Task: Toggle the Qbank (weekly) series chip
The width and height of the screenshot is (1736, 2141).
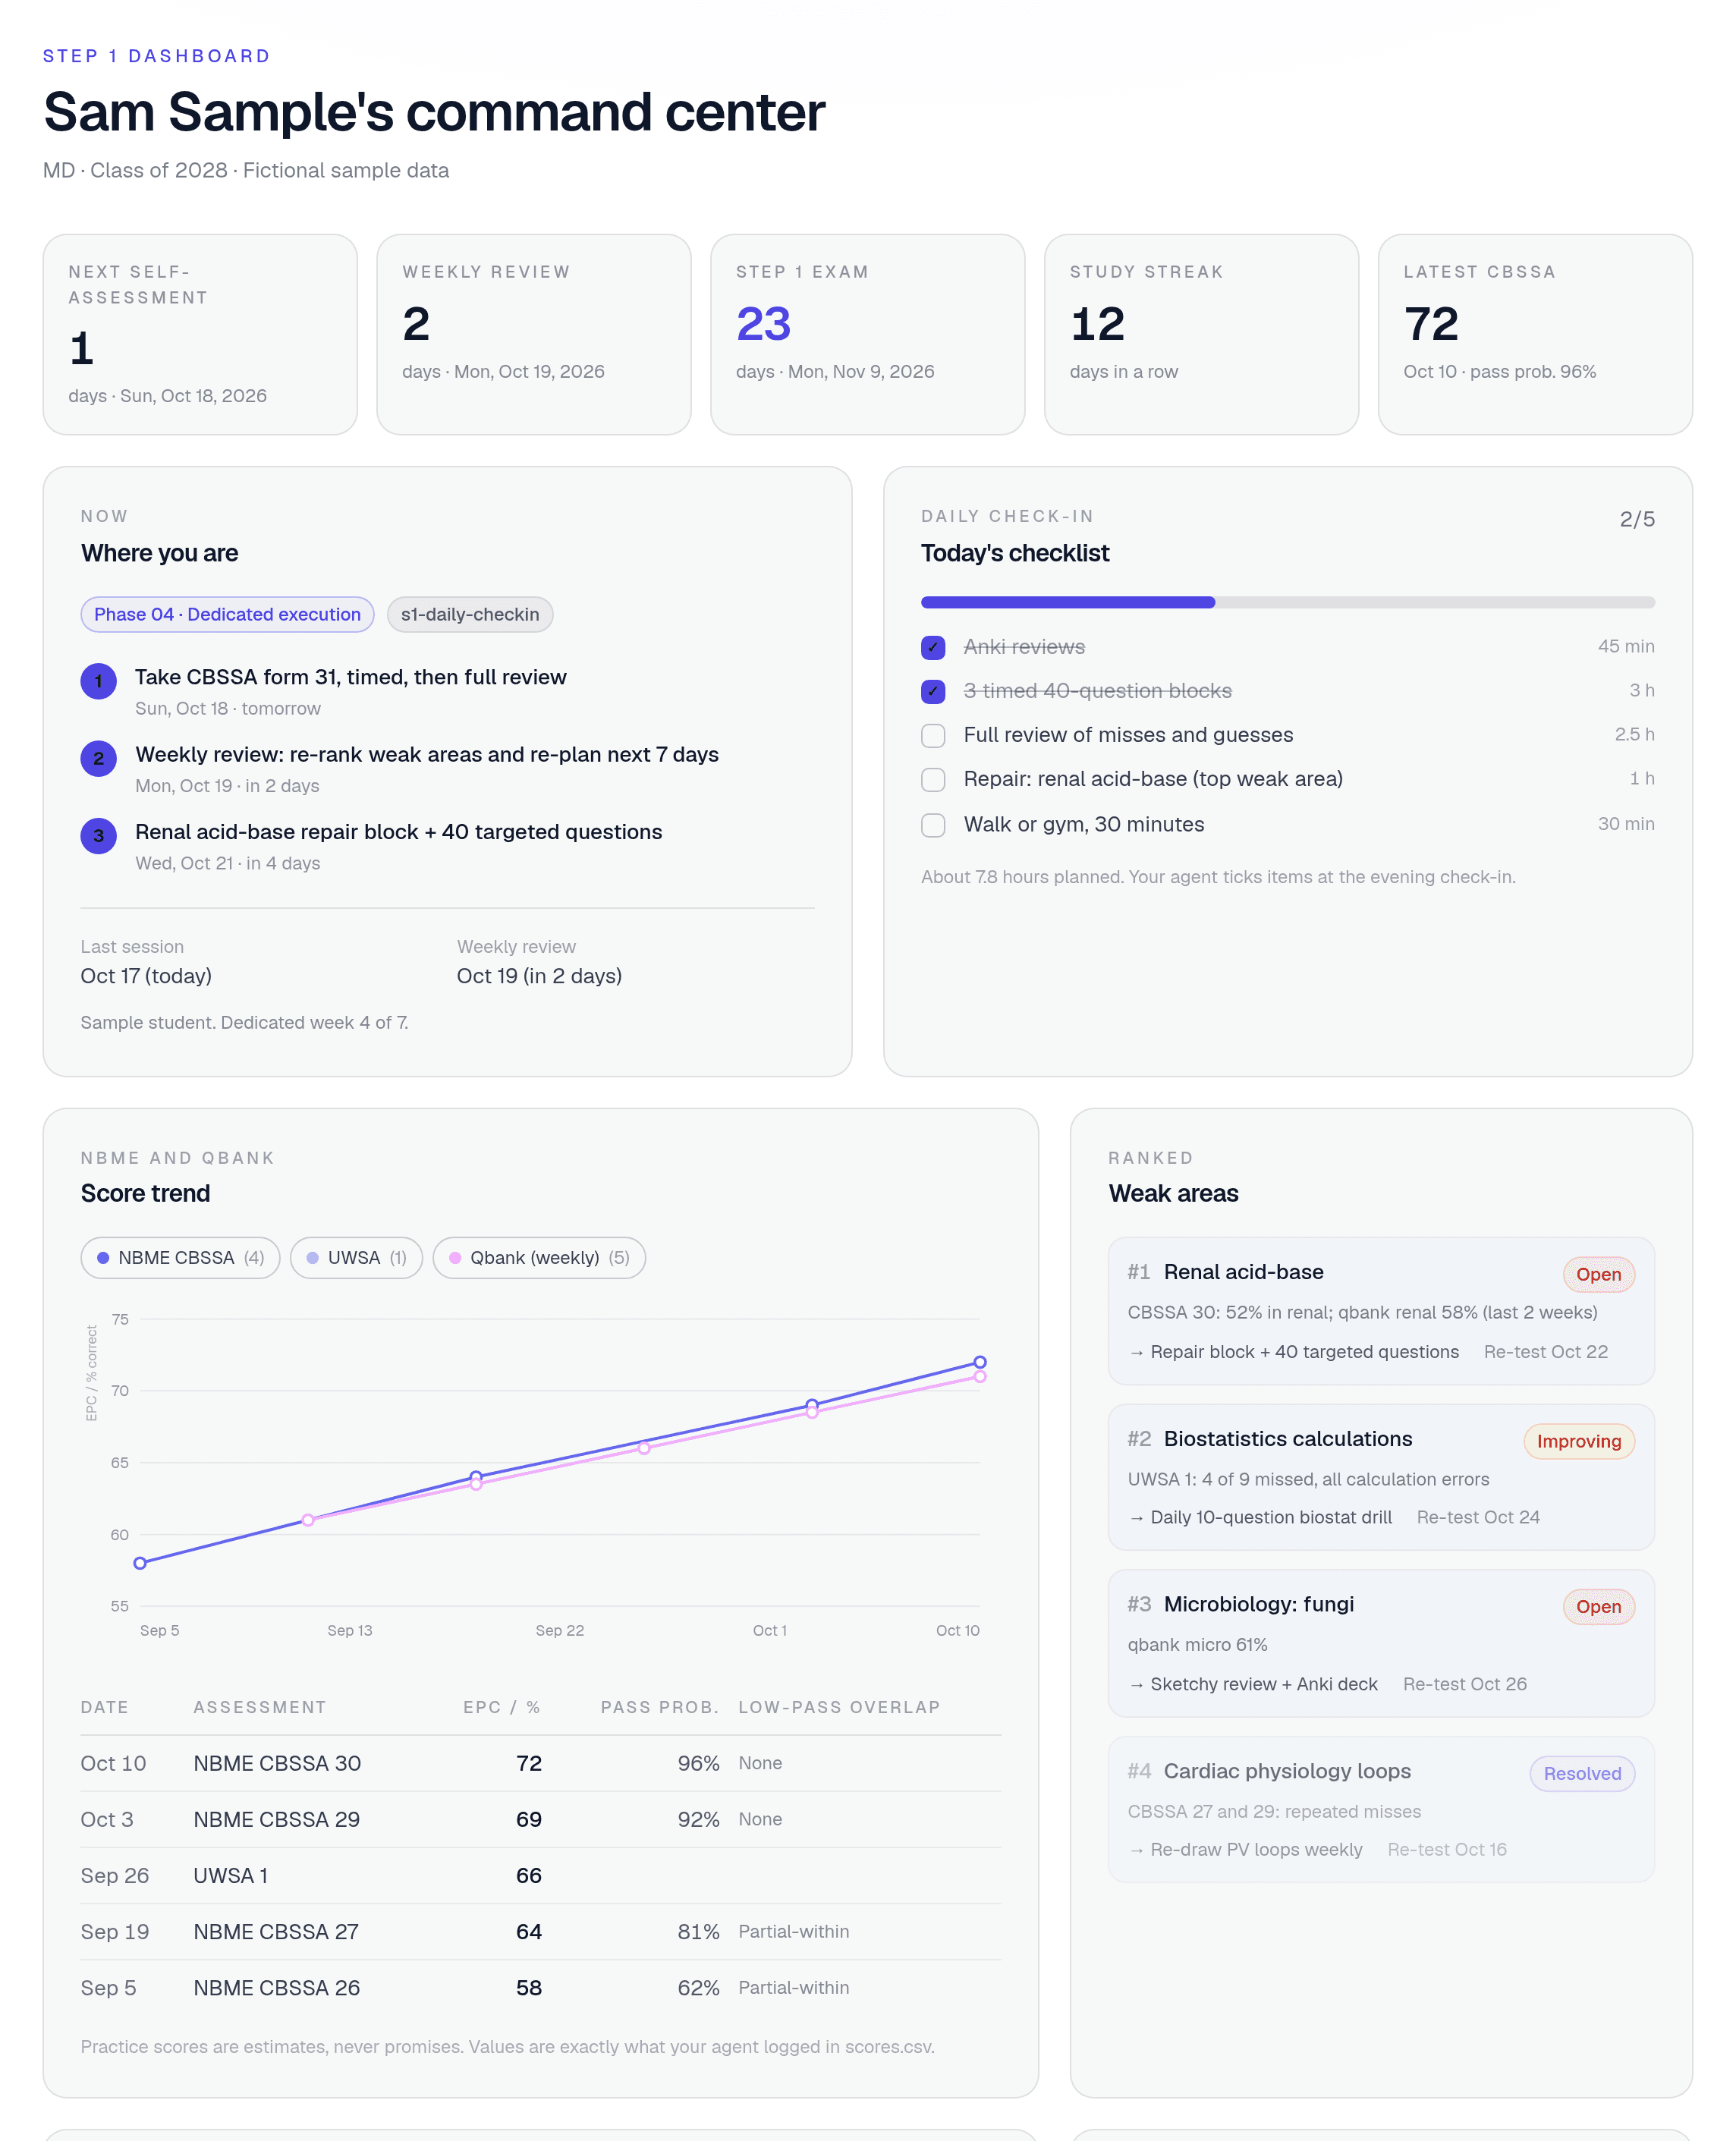Action: (x=539, y=1258)
